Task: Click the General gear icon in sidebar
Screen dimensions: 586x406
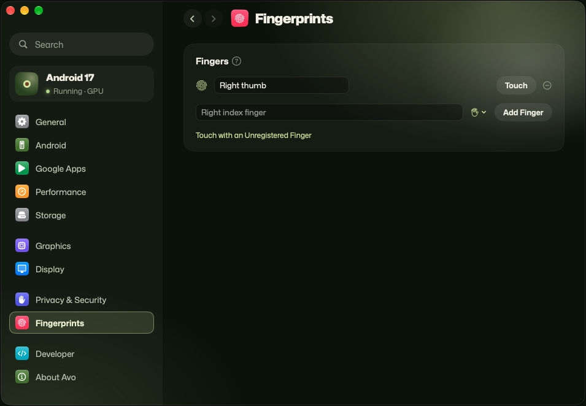Action: [x=22, y=122]
